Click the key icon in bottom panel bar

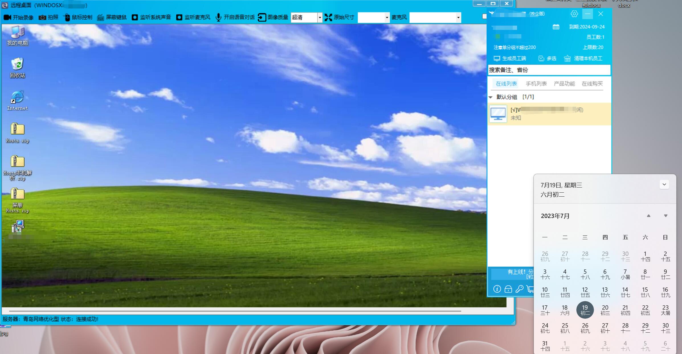[519, 289]
